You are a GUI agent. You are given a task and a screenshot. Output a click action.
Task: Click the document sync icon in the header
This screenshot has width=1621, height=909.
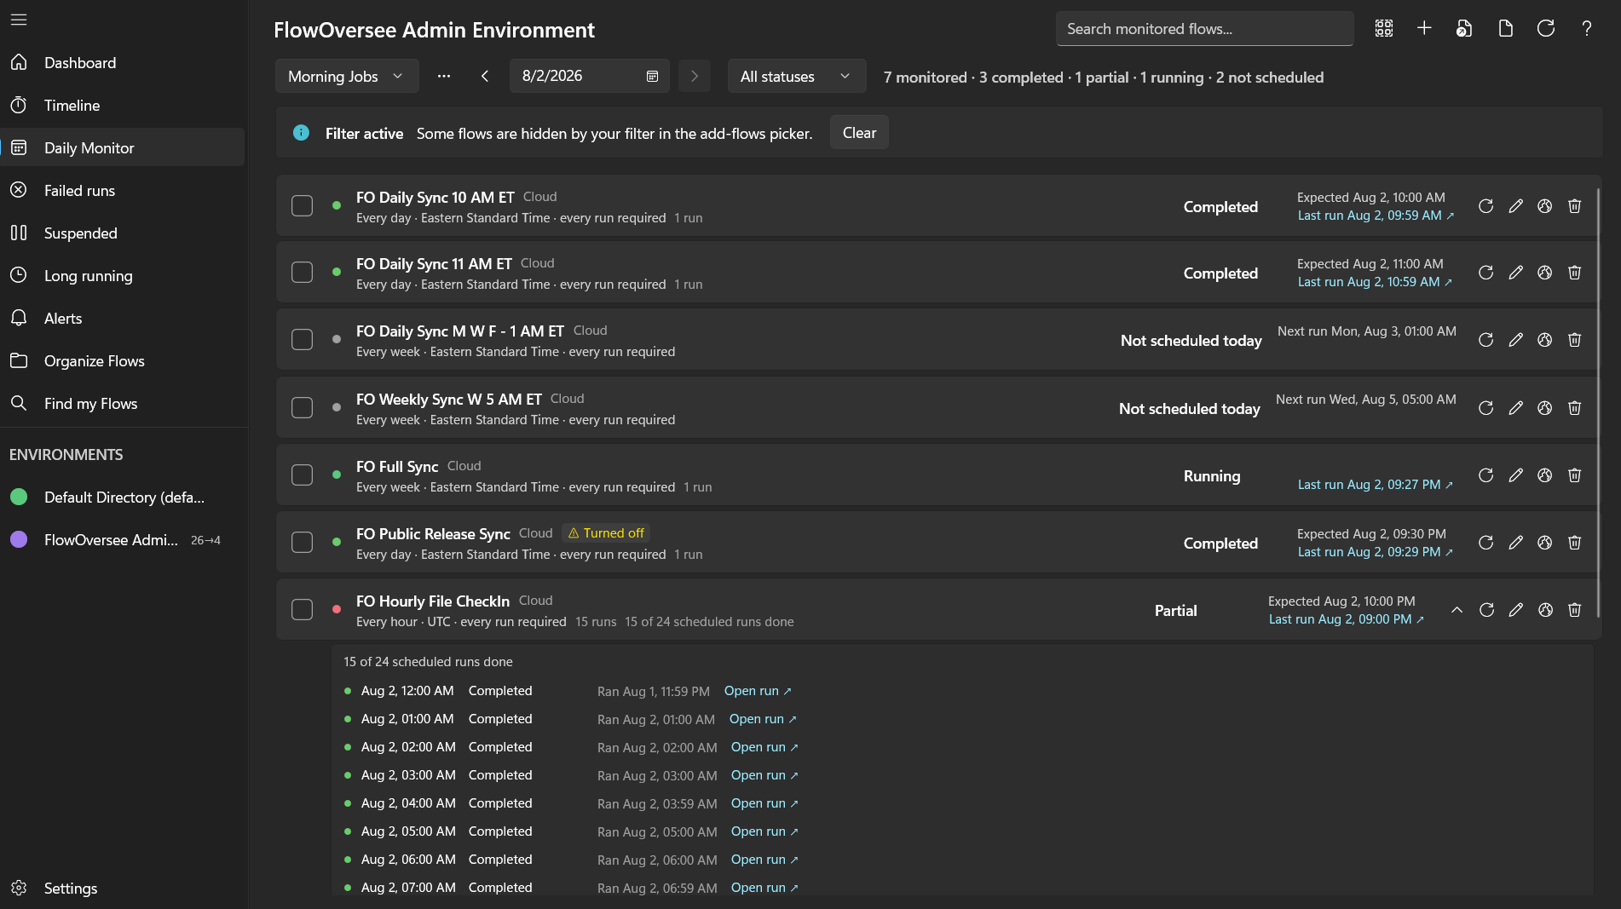[1464, 28]
